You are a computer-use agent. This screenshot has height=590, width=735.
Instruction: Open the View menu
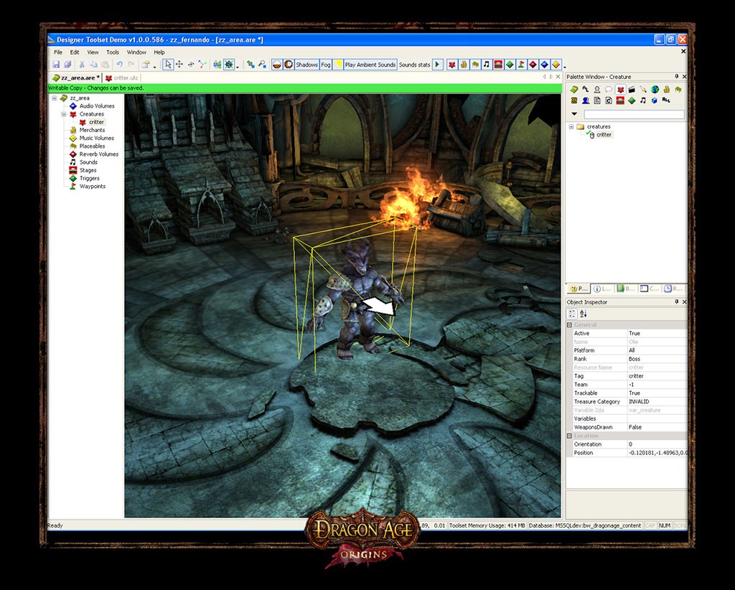93,52
